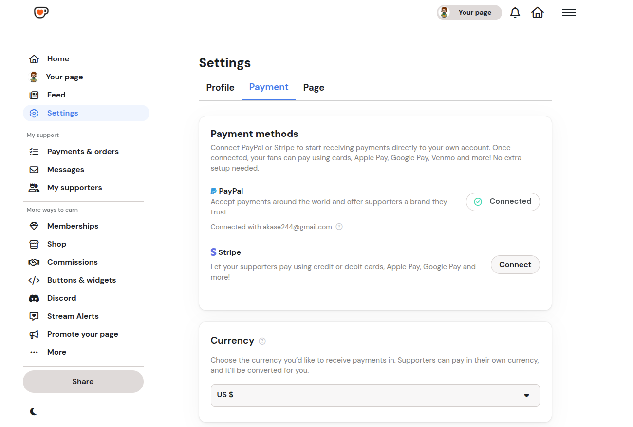
Task: Click the Stripe Connect button
Action: [x=515, y=265]
